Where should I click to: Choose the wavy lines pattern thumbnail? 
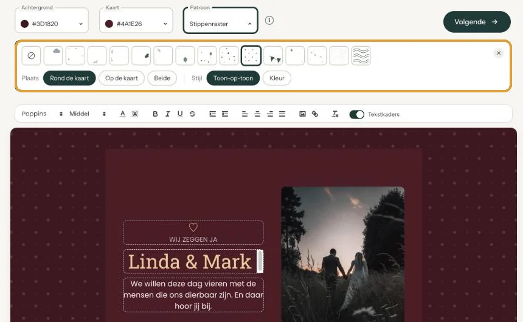(361, 56)
